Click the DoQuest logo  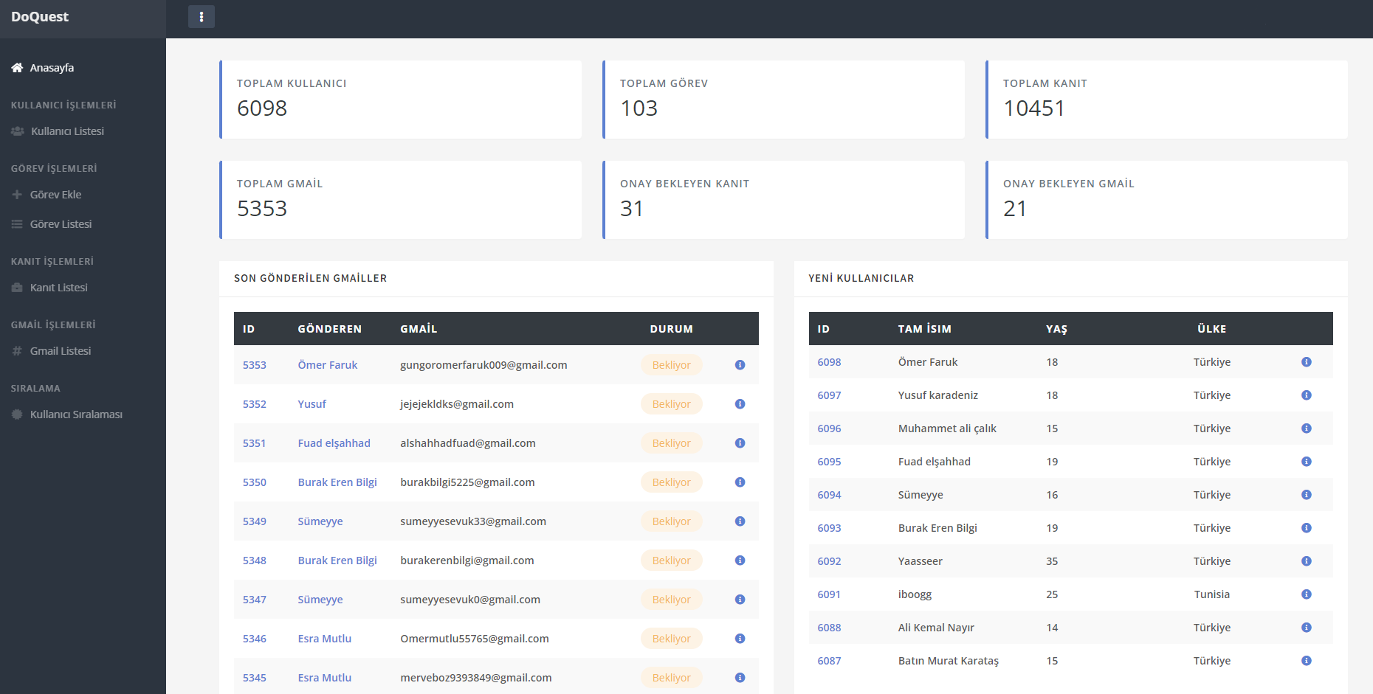[x=40, y=17]
